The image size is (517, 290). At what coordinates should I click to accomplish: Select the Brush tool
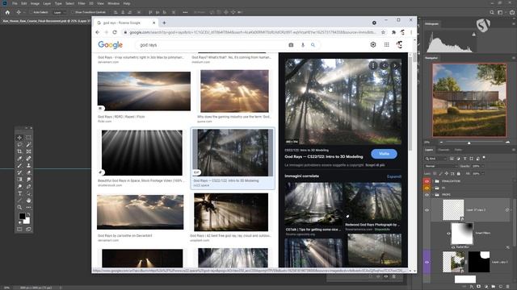point(19,166)
